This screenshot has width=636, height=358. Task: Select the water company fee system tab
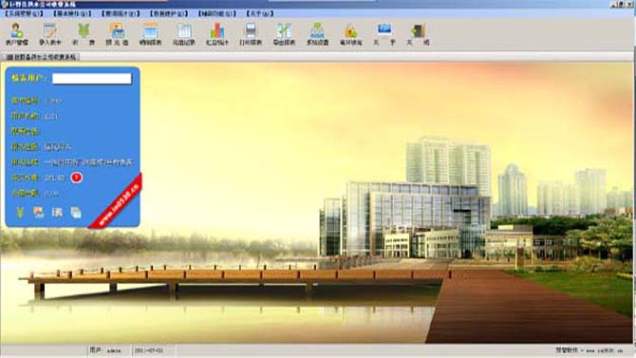click(x=41, y=57)
